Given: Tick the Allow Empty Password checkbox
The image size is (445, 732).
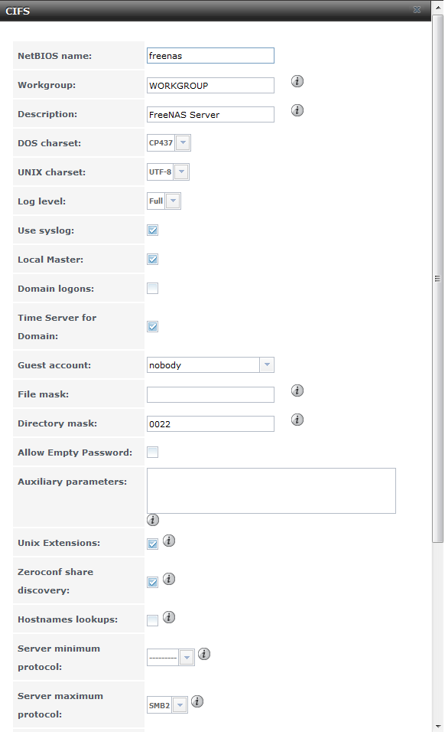Looking at the screenshot, I should click(x=152, y=452).
